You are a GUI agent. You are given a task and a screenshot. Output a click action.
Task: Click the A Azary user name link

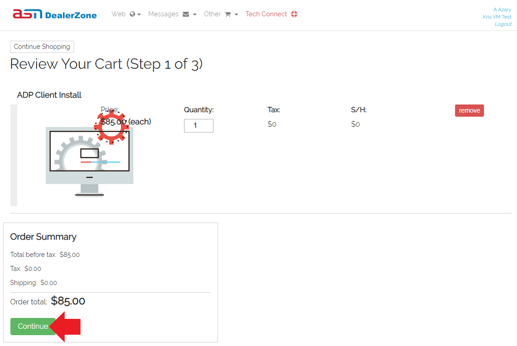502,9
